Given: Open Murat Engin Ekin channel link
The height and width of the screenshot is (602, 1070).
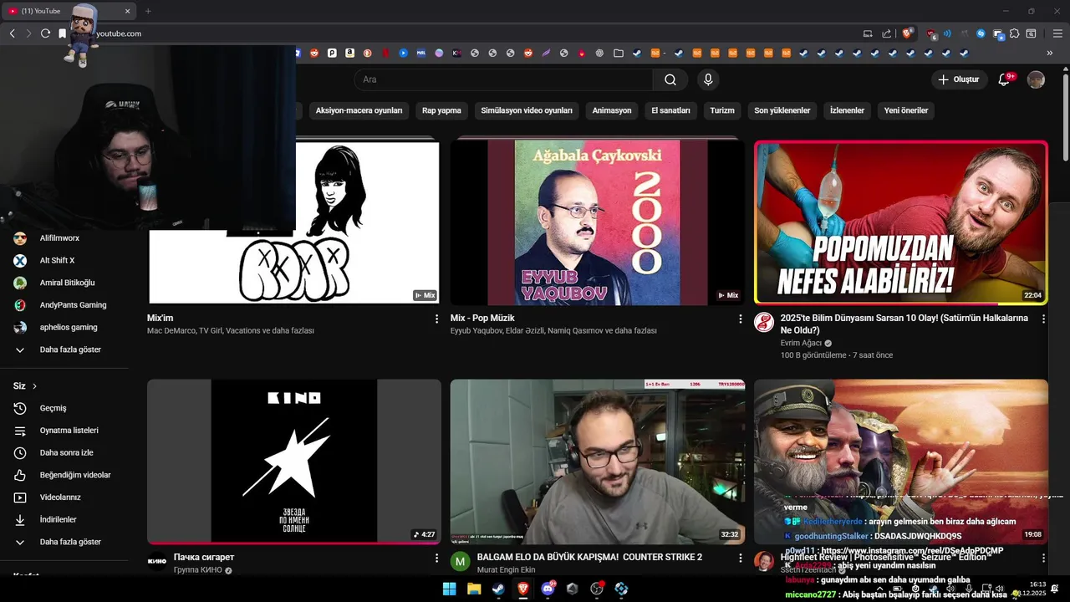Looking at the screenshot, I should point(506,570).
